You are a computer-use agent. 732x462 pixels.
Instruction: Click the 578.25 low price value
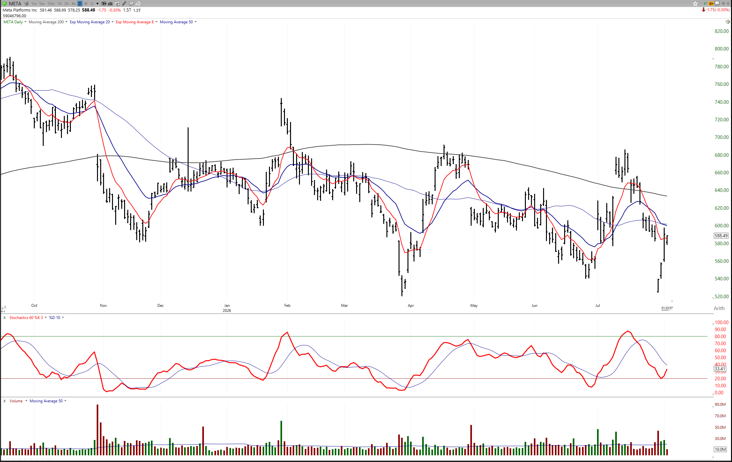[x=74, y=10]
